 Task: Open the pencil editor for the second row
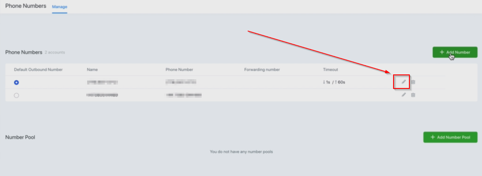[404, 95]
